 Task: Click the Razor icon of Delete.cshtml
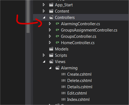pyautogui.click(x=63, y=80)
